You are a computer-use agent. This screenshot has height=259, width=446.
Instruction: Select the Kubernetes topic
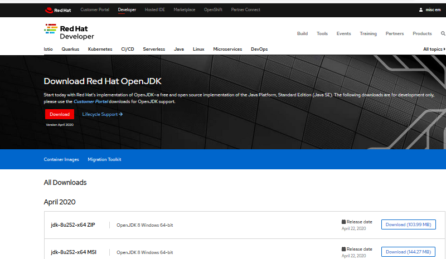coord(100,49)
